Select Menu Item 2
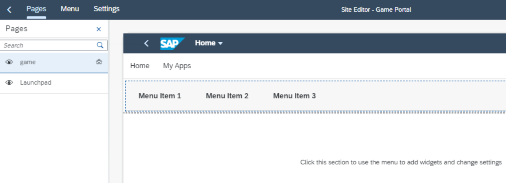The height and width of the screenshot is (183, 506). [227, 96]
